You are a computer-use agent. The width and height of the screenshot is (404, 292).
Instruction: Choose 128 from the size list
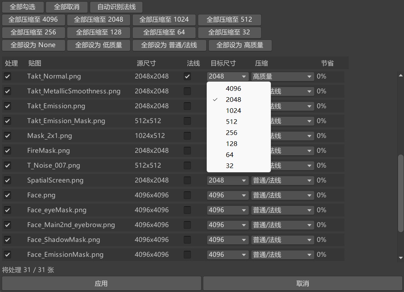click(239, 144)
